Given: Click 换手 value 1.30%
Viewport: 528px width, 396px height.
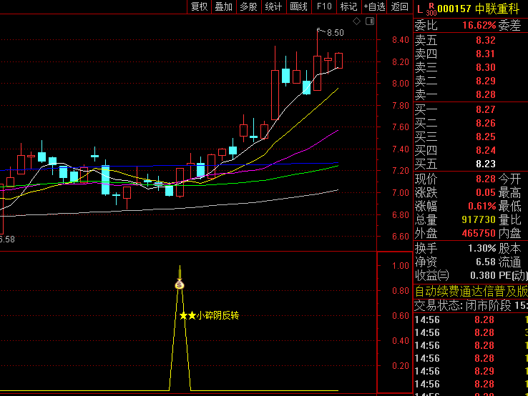Looking at the screenshot, I should point(482,248).
